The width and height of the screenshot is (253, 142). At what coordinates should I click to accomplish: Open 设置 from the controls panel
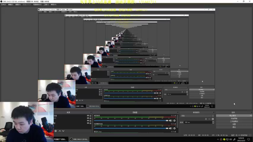(234, 124)
